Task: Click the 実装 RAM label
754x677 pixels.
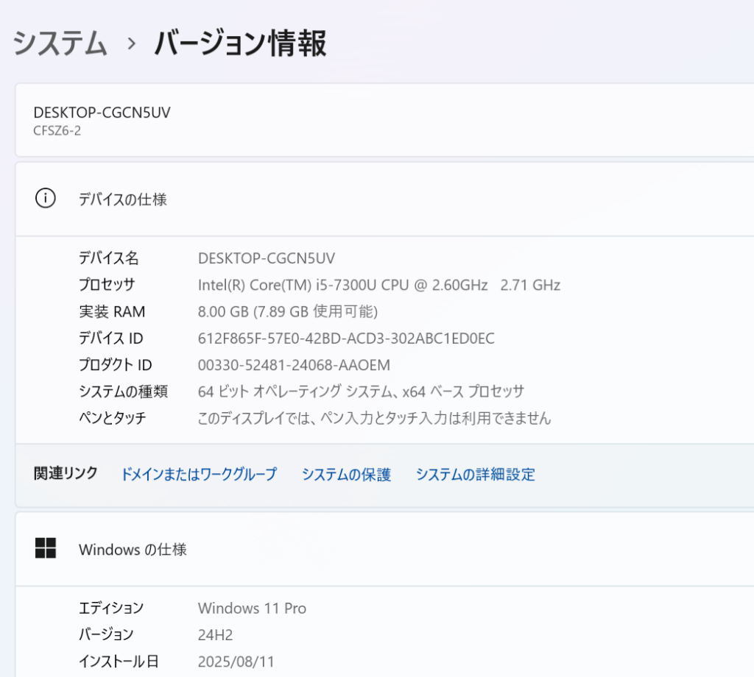Action: point(112,311)
